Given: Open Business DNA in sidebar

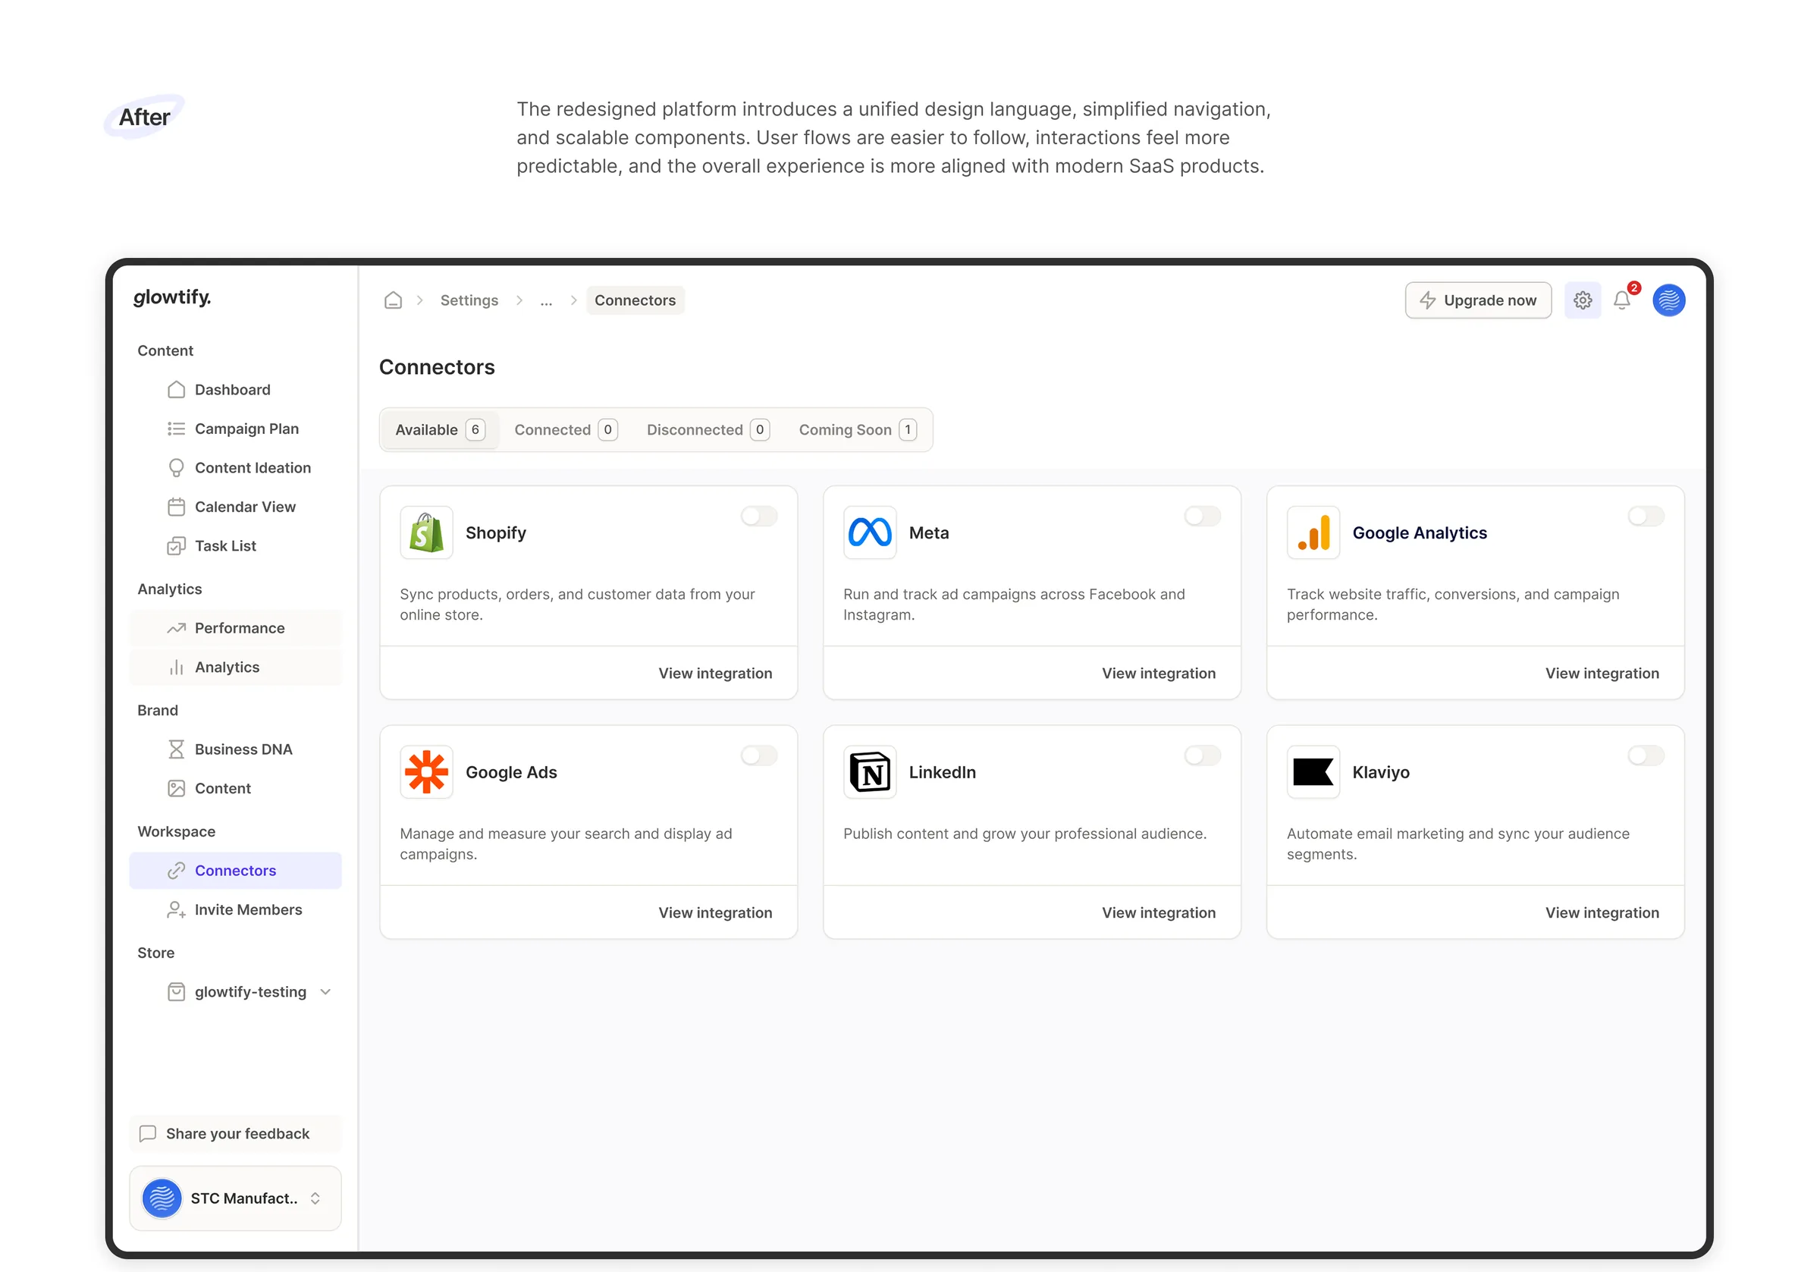Looking at the screenshot, I should [x=235, y=749].
